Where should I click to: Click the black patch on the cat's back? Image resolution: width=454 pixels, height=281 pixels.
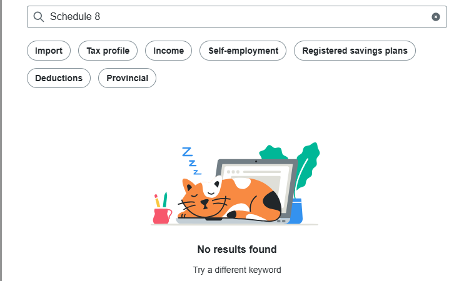pos(272,200)
